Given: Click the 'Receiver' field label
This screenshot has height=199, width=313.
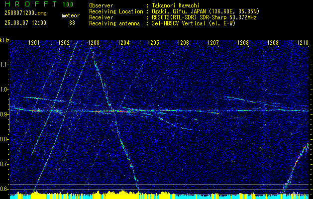Looking at the screenshot, I should (x=101, y=17).
